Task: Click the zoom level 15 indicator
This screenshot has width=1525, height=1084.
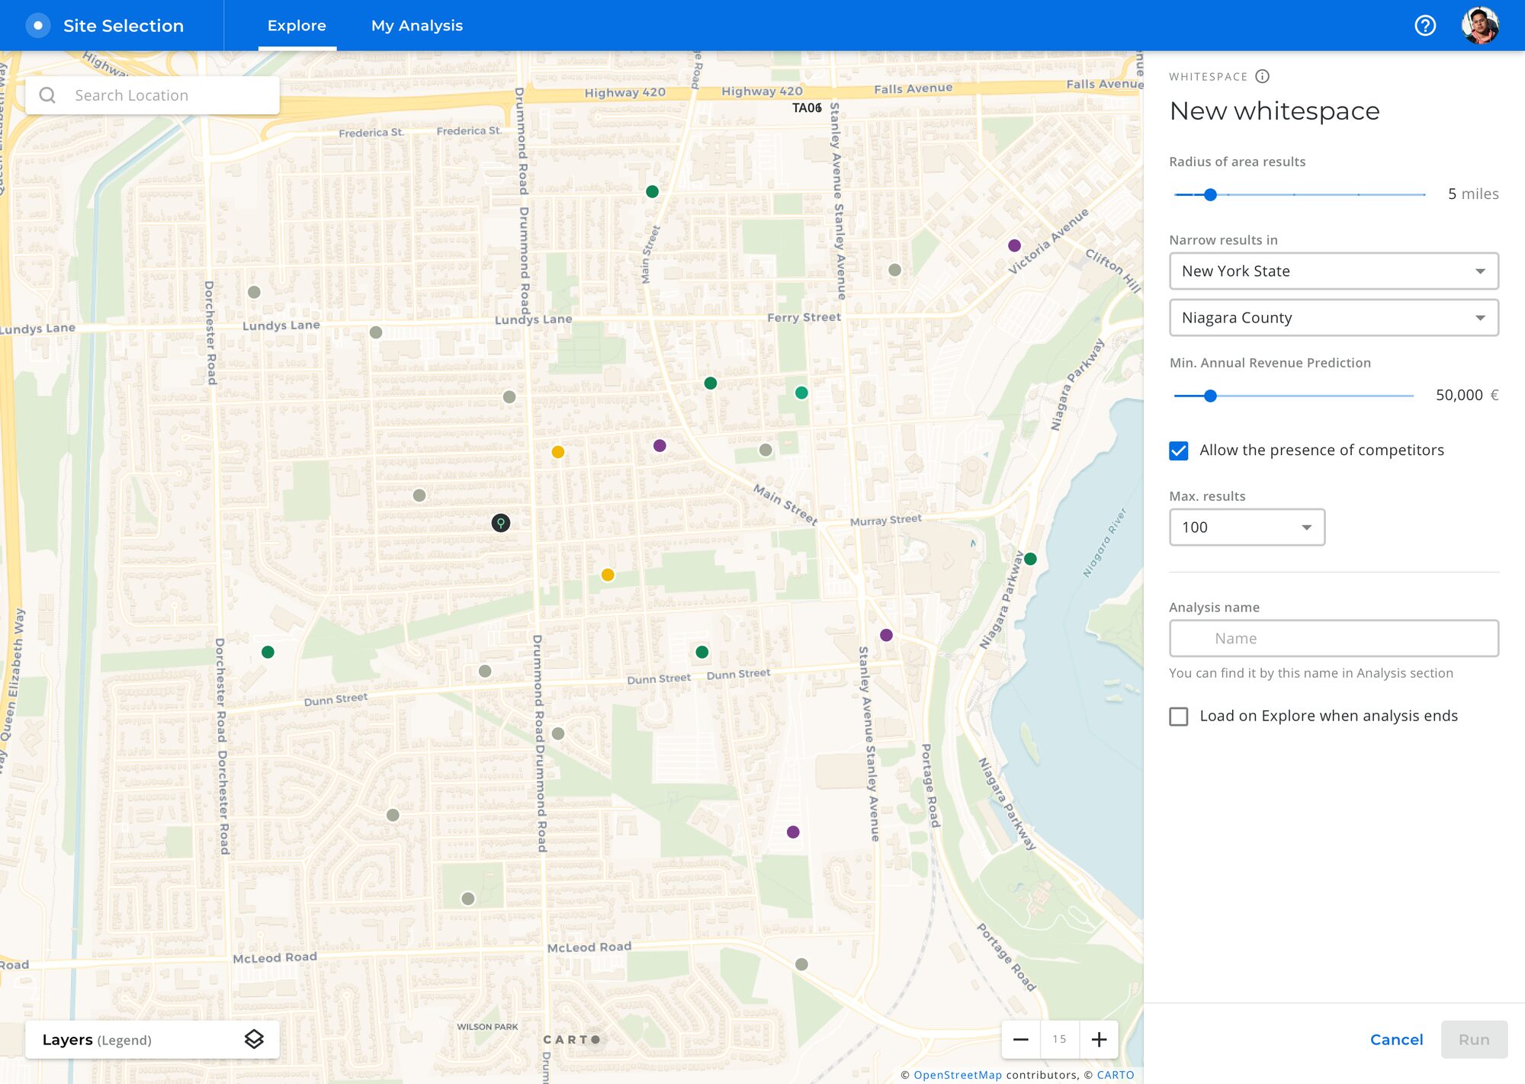Action: point(1060,1039)
